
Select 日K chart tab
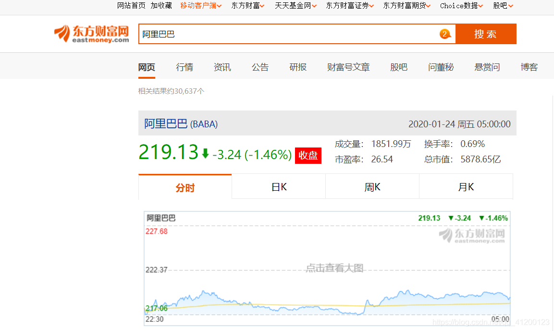coord(279,187)
